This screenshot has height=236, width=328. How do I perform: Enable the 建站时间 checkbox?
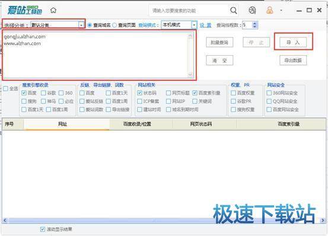click(140, 110)
